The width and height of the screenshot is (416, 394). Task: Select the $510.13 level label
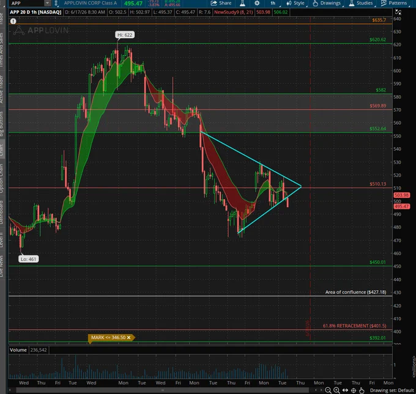pos(378,184)
